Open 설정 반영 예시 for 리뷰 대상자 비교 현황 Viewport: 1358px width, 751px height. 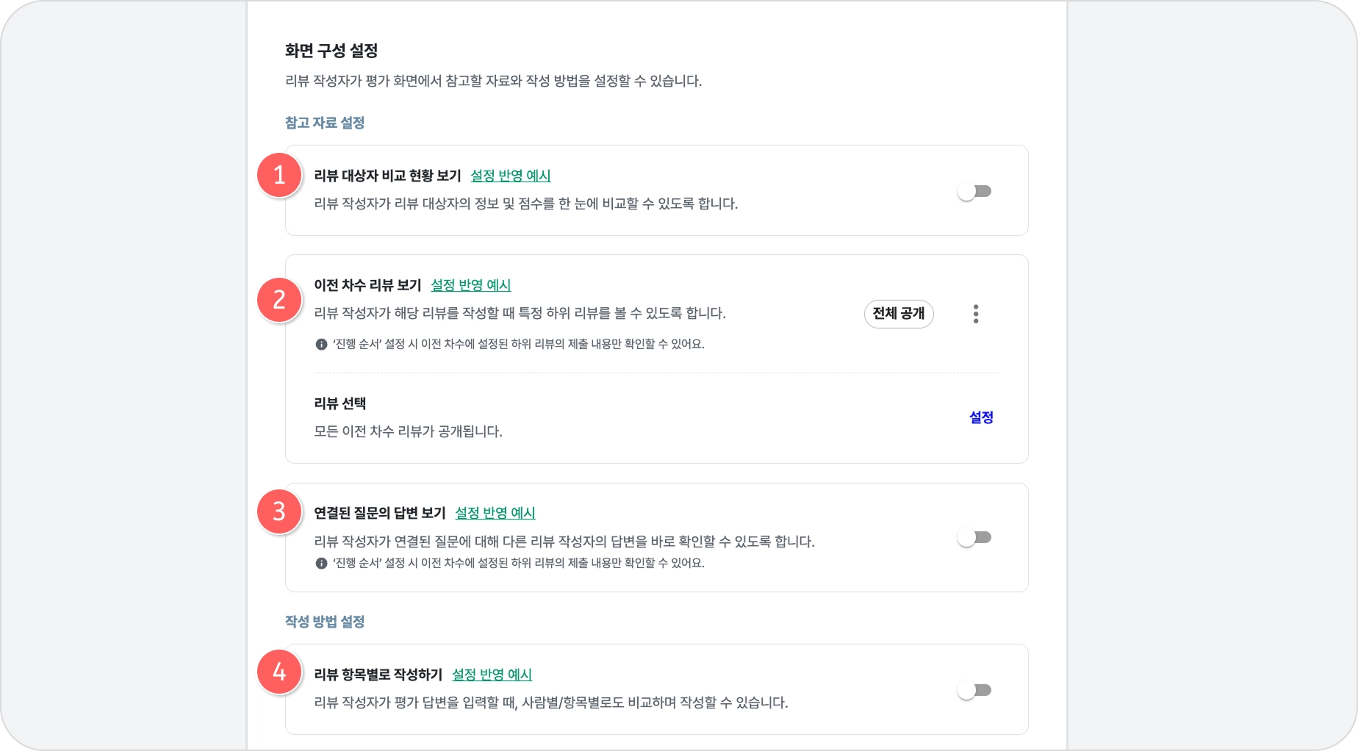(510, 176)
